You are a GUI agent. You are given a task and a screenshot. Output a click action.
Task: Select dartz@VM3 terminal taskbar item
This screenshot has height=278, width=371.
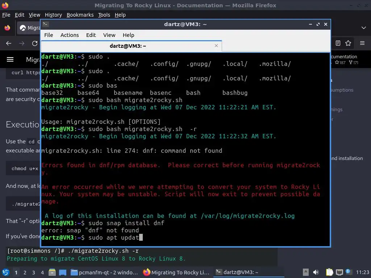coord(249,272)
